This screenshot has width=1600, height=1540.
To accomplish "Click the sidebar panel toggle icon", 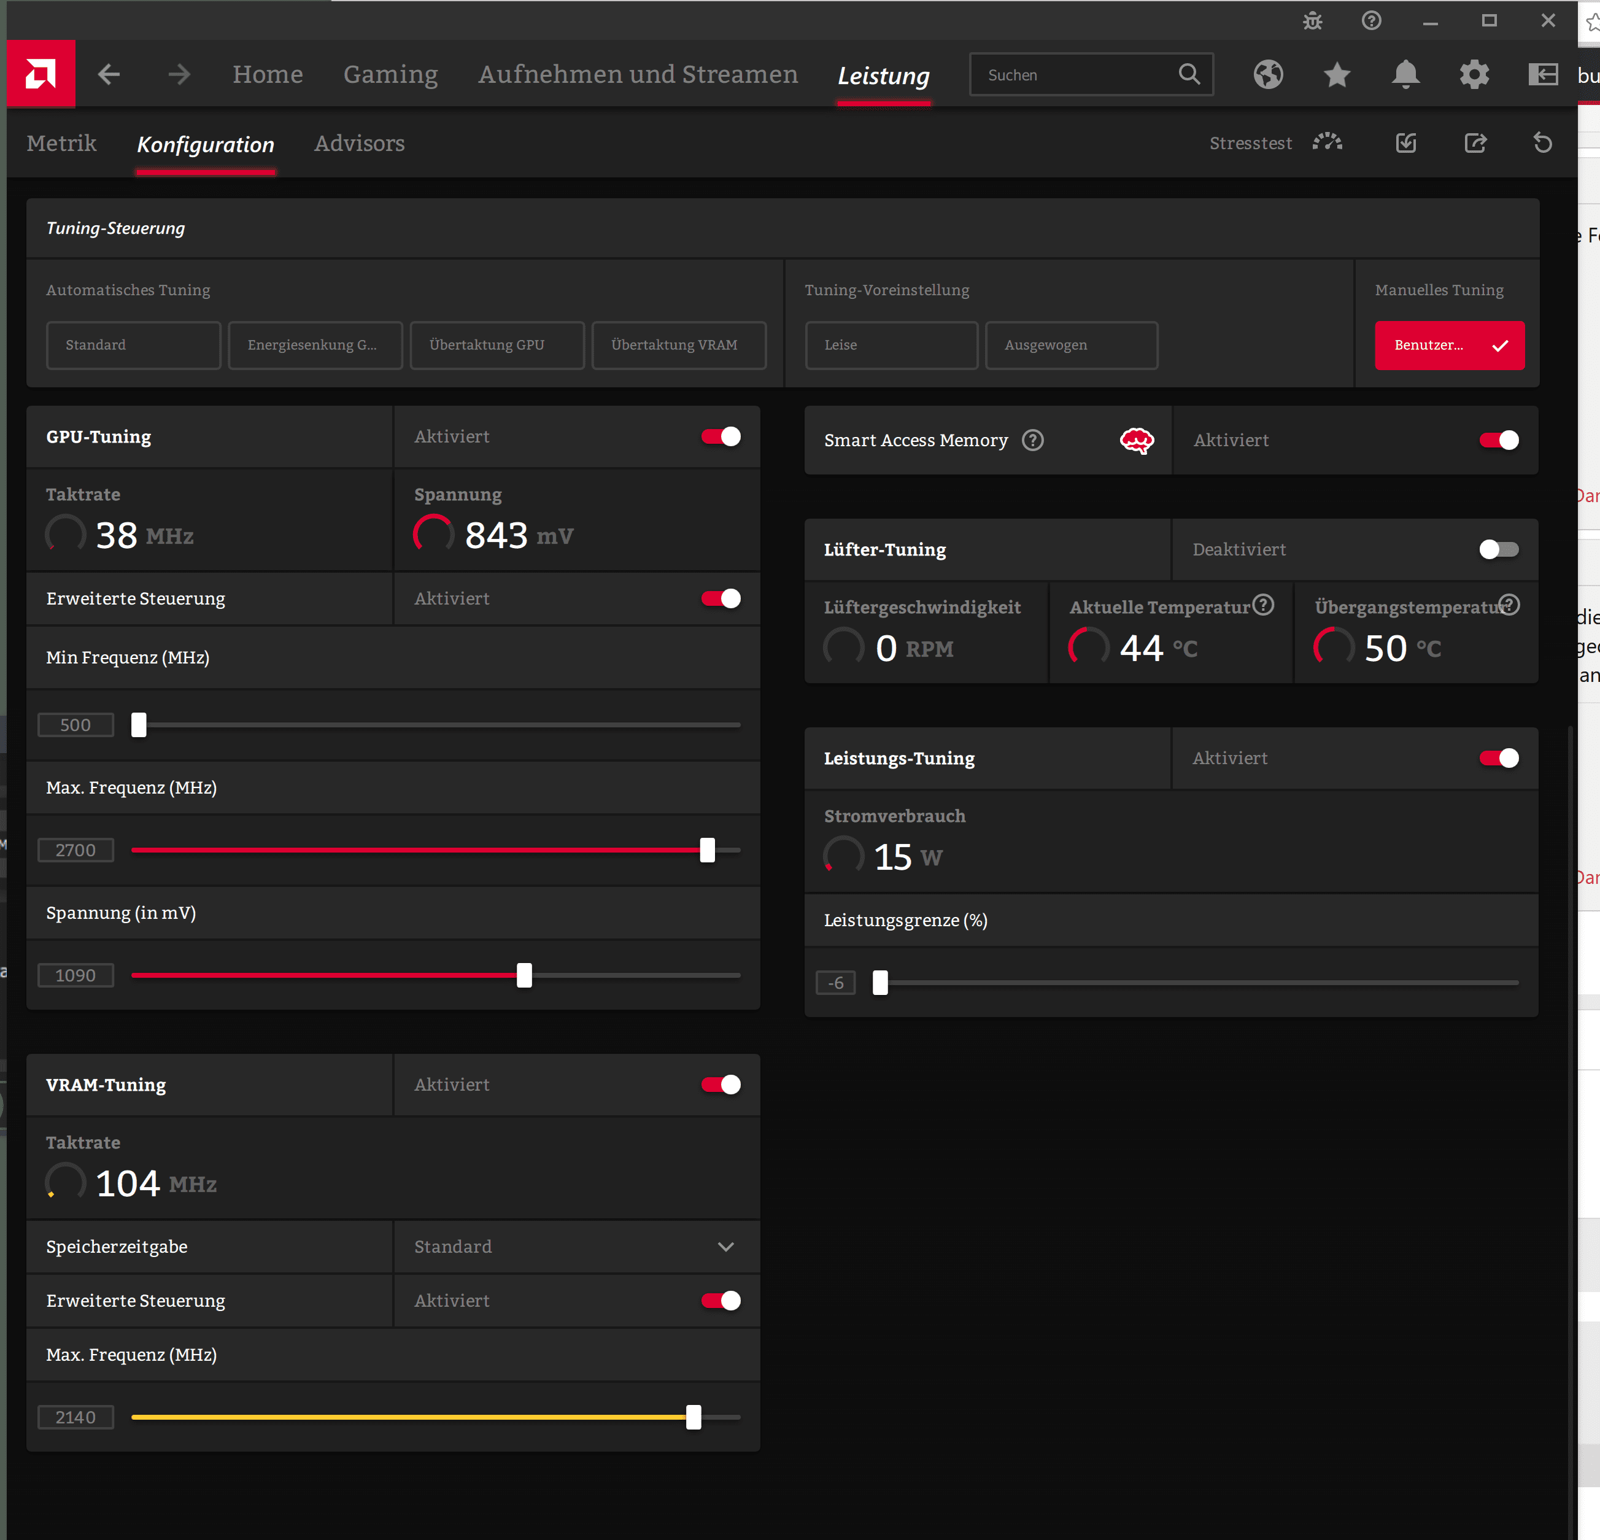I will click(1542, 74).
